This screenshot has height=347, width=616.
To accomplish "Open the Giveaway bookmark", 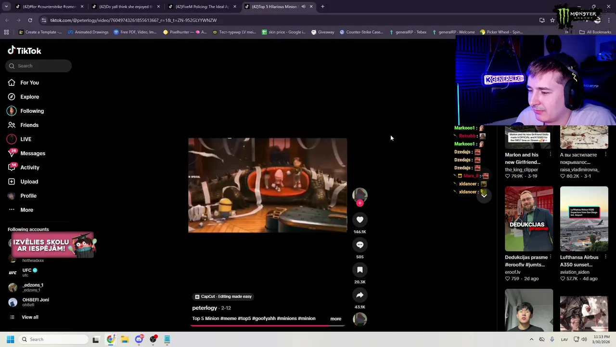I will (322, 32).
